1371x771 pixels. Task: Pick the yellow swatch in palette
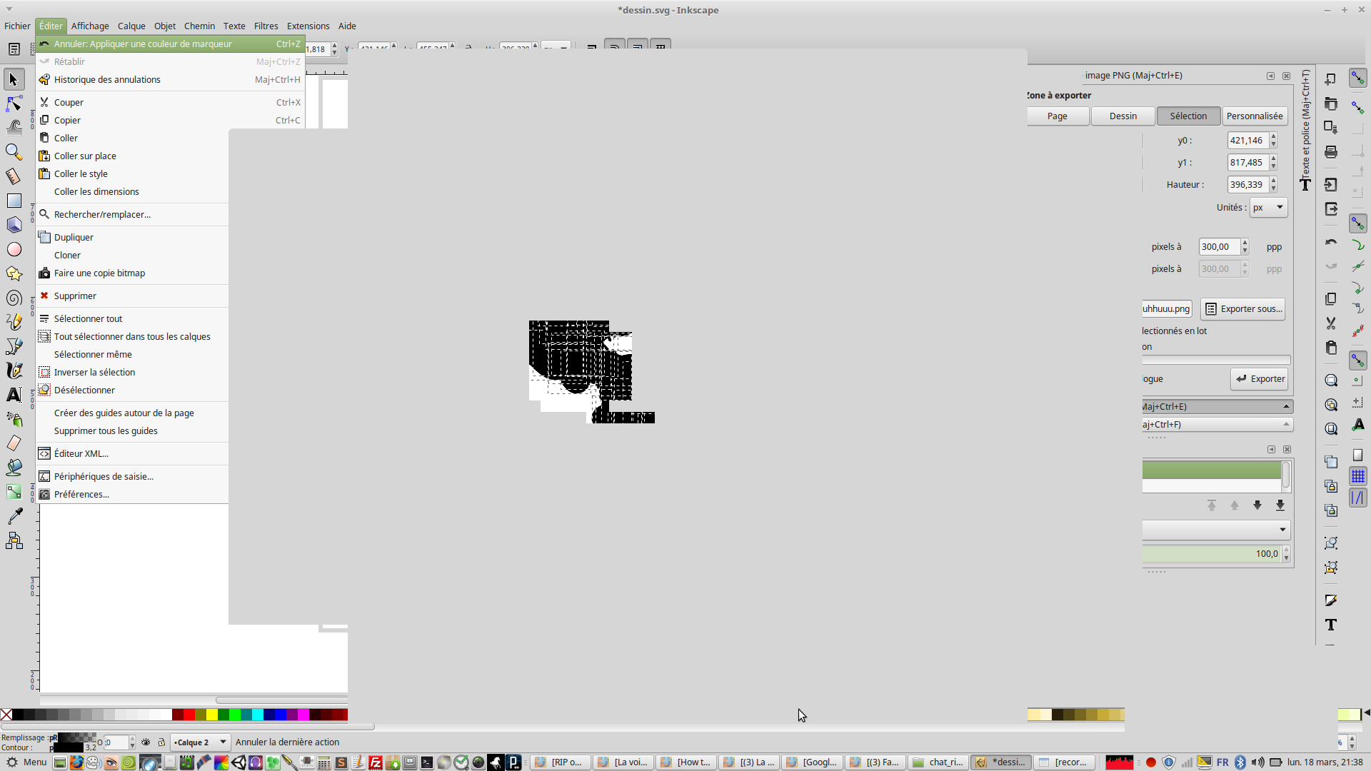click(x=212, y=715)
